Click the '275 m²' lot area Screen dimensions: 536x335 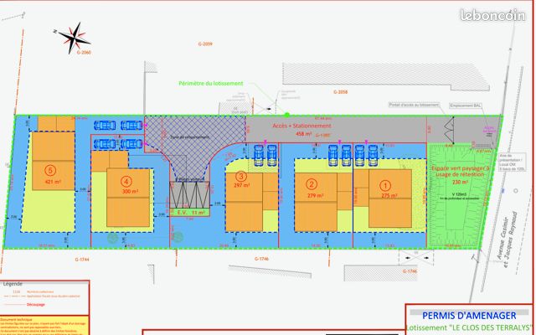[x=389, y=196]
